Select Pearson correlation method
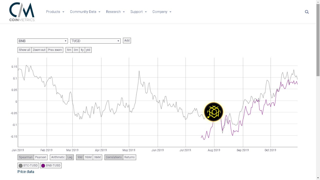320x180 pixels. (40, 157)
